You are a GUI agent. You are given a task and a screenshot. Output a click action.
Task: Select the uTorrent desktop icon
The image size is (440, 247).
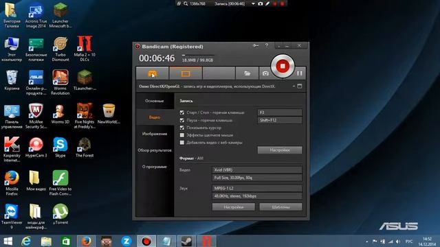pos(60,215)
